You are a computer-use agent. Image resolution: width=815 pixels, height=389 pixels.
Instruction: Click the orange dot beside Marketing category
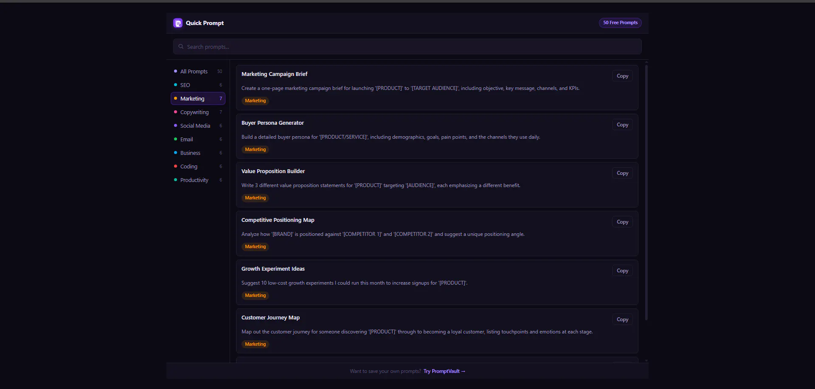tap(175, 98)
